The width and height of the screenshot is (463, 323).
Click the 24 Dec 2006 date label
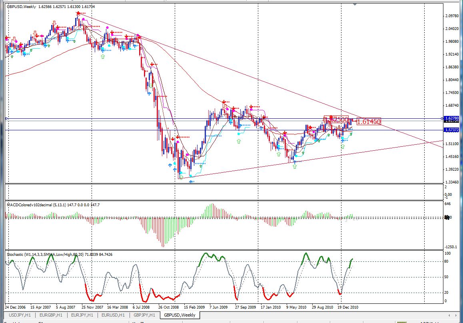coord(15,307)
